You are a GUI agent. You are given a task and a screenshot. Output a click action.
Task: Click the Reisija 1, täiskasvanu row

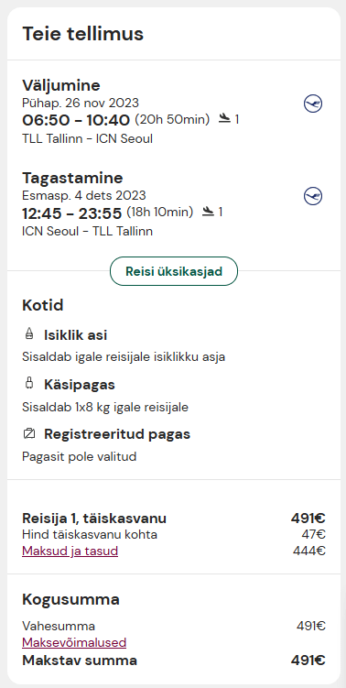pos(174,519)
